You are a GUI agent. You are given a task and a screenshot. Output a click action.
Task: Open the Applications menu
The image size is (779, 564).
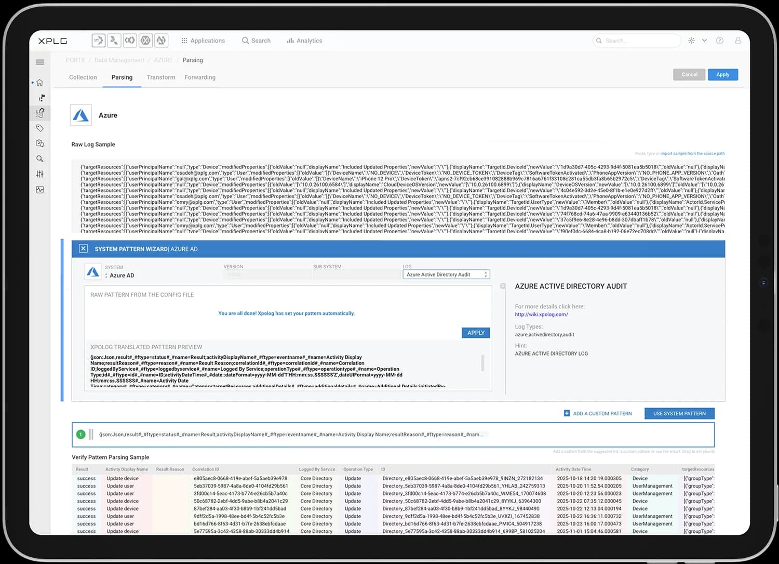click(203, 41)
